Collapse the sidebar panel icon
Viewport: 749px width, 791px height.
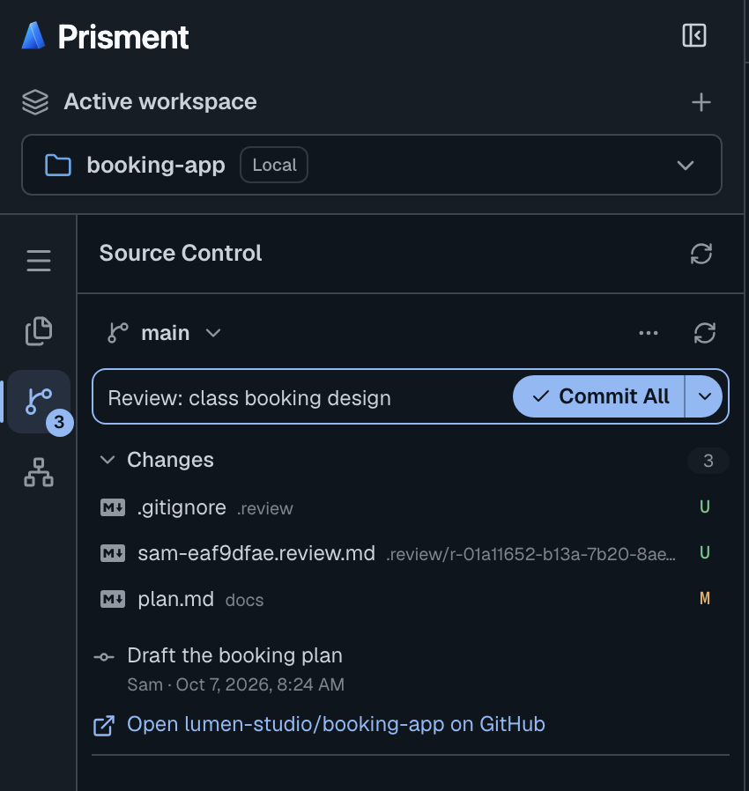coord(694,35)
